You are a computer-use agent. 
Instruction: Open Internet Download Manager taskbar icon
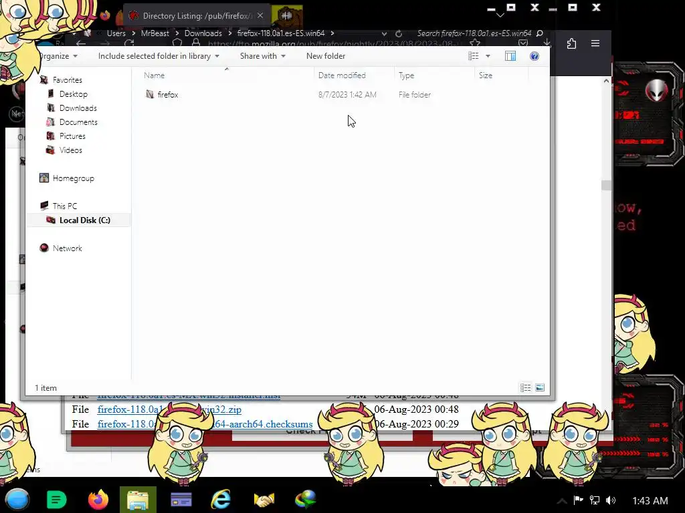click(304, 500)
